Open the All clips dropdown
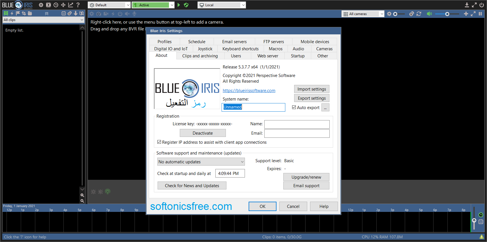The height and width of the screenshot is (242, 487). [44, 20]
